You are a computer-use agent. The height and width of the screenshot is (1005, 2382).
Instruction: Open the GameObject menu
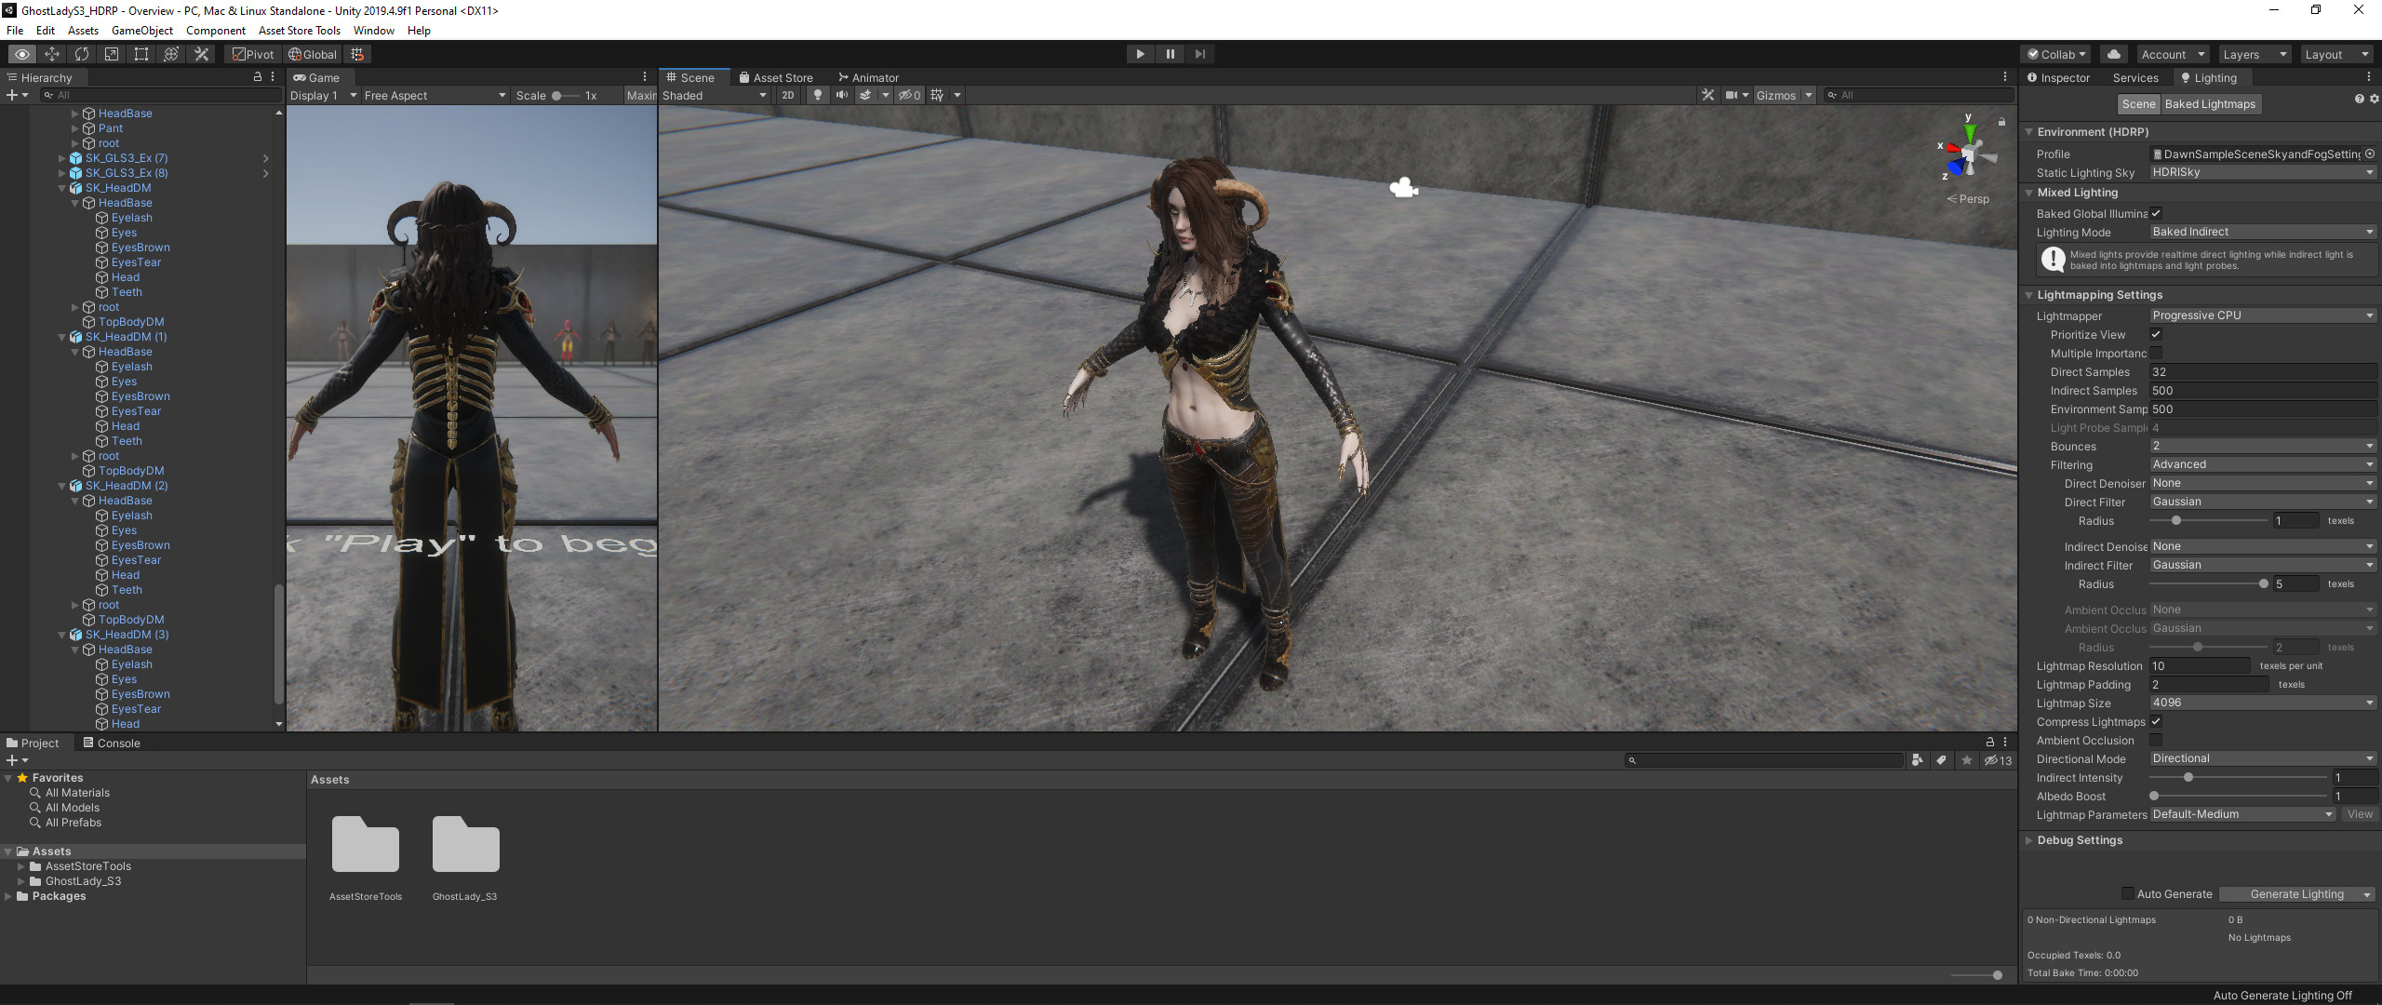[x=141, y=30]
